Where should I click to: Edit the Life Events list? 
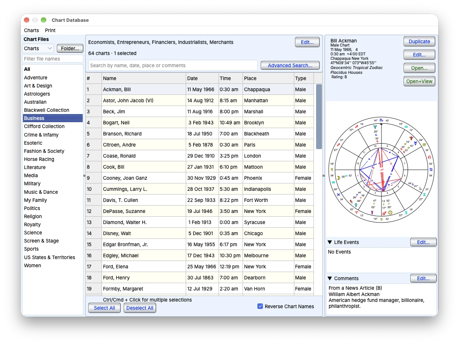tap(423, 242)
